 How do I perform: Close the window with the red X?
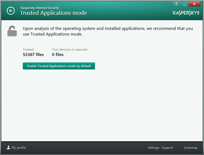click(x=194, y=4)
